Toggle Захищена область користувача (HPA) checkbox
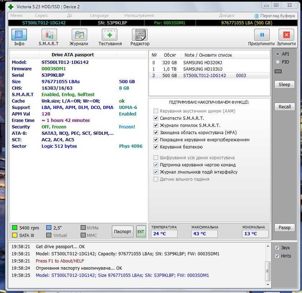 tap(156, 133)
